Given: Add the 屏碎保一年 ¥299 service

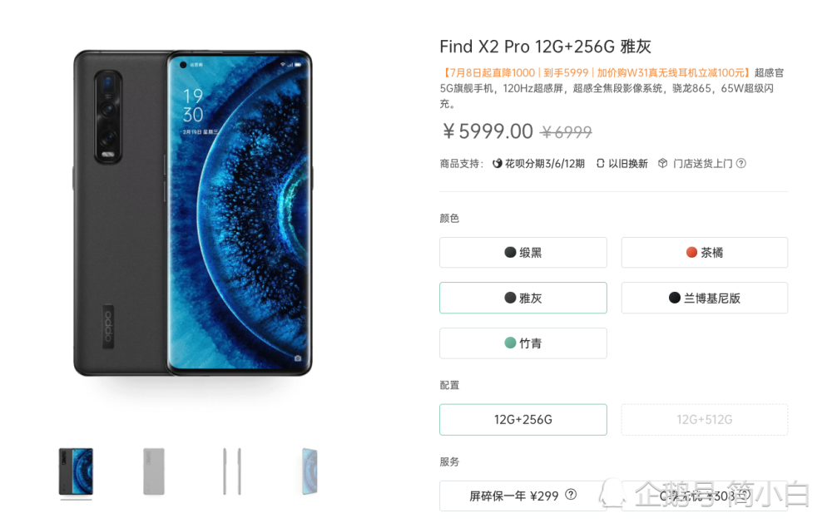Looking at the screenshot, I should pyautogui.click(x=522, y=496).
